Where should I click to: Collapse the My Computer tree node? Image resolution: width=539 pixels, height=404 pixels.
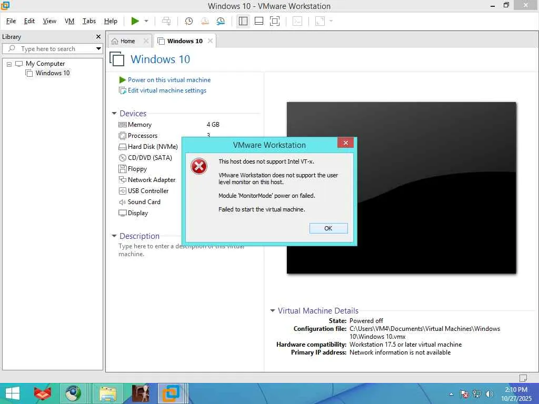pos(9,64)
